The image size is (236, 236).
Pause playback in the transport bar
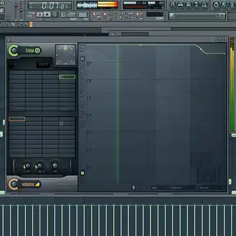[x=40, y=14]
